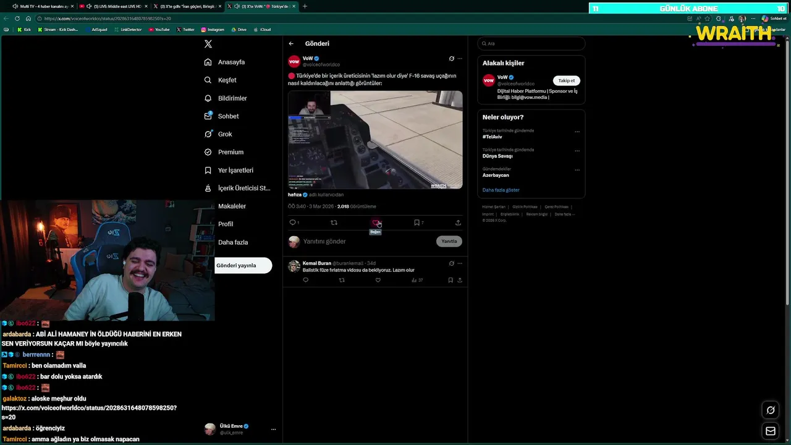Open VoW avatar on the post
The image size is (791, 445).
pyautogui.click(x=294, y=61)
